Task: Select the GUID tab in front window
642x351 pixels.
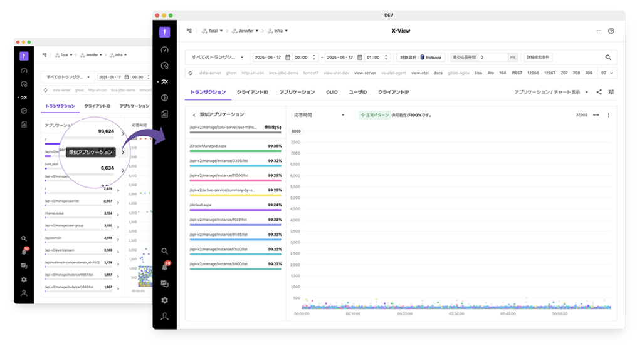Action: [x=332, y=92]
